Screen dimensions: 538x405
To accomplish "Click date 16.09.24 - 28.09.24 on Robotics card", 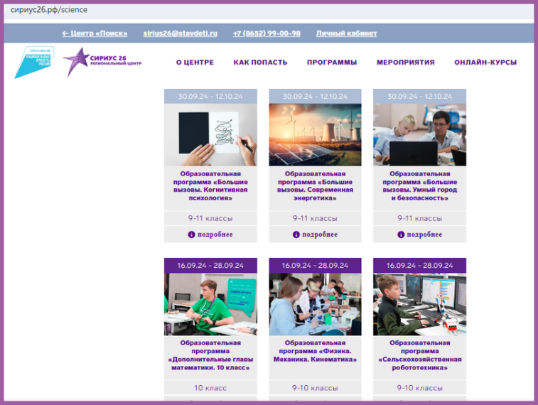I will [x=419, y=266].
